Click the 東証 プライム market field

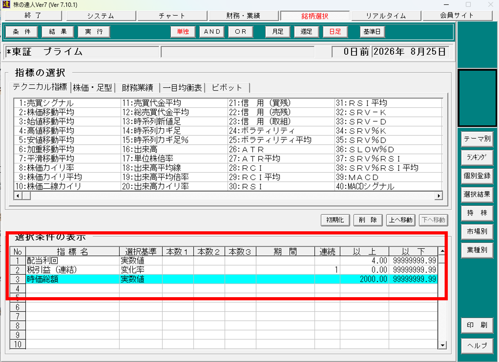click(82, 52)
